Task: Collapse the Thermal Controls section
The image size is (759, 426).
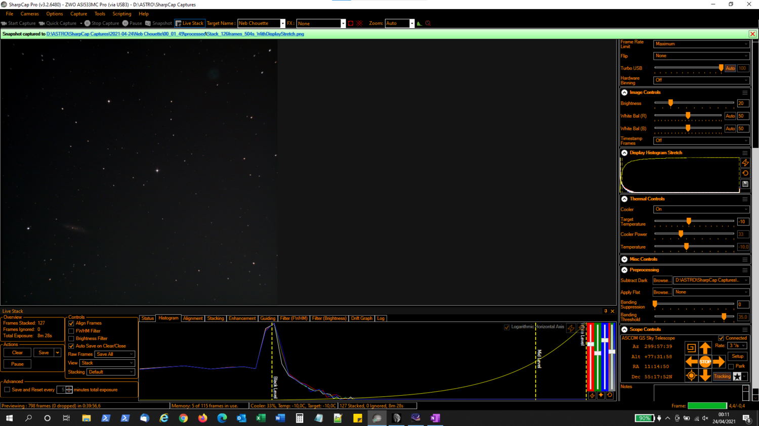Action: [624, 199]
